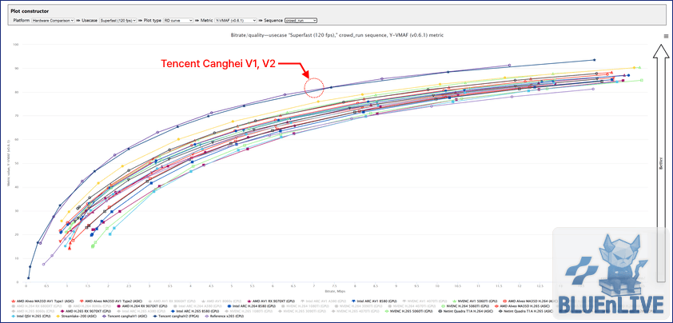This screenshot has width=673, height=323.
Task: Hide Reference x265 (CPU) series
Action: click(x=224, y=316)
